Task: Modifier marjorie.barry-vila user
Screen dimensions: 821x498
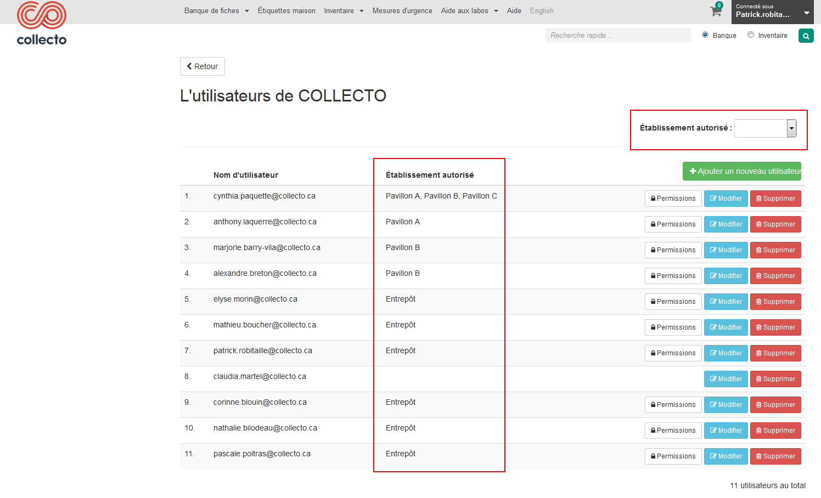Action: (x=726, y=250)
